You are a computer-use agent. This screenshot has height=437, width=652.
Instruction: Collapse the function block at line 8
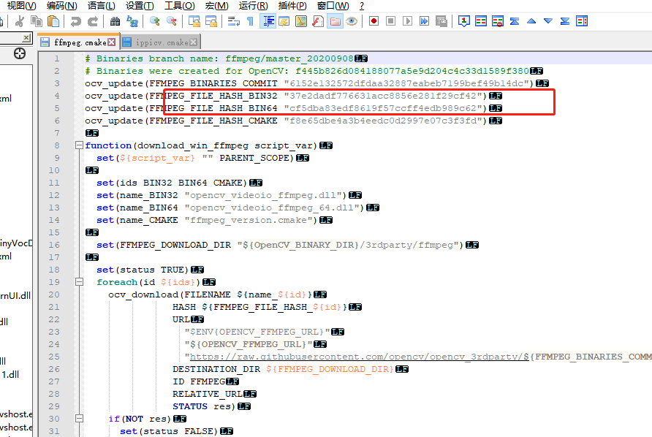click(79, 145)
